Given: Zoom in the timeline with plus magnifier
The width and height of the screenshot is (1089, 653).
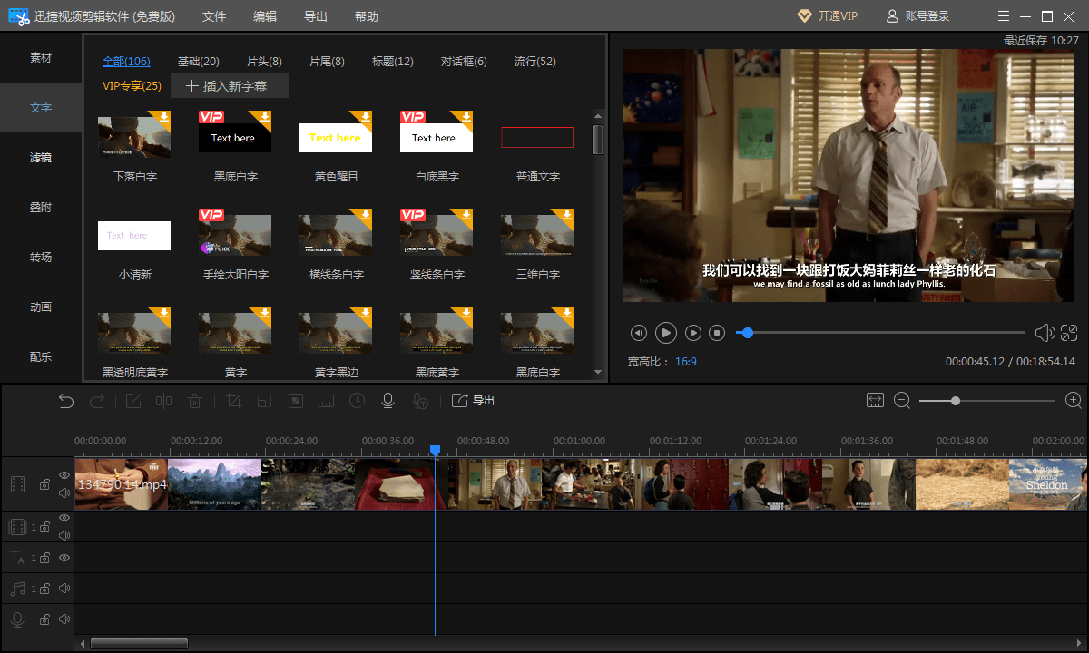Looking at the screenshot, I should click(x=1074, y=401).
